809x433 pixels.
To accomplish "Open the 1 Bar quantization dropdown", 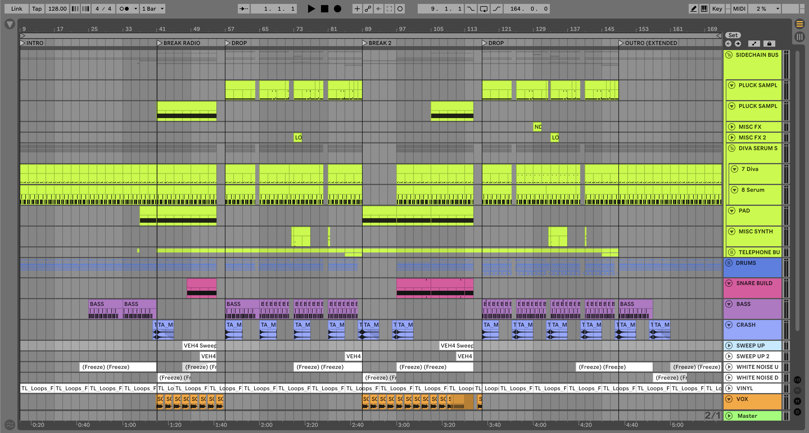I will 153,9.
